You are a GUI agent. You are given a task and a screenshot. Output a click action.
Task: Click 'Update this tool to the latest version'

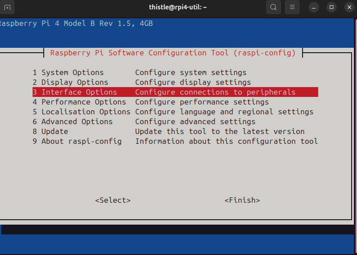[x=220, y=131]
